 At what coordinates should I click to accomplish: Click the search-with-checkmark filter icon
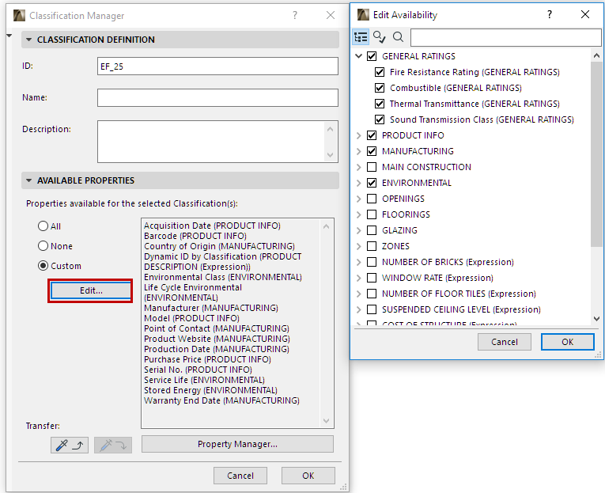[379, 37]
